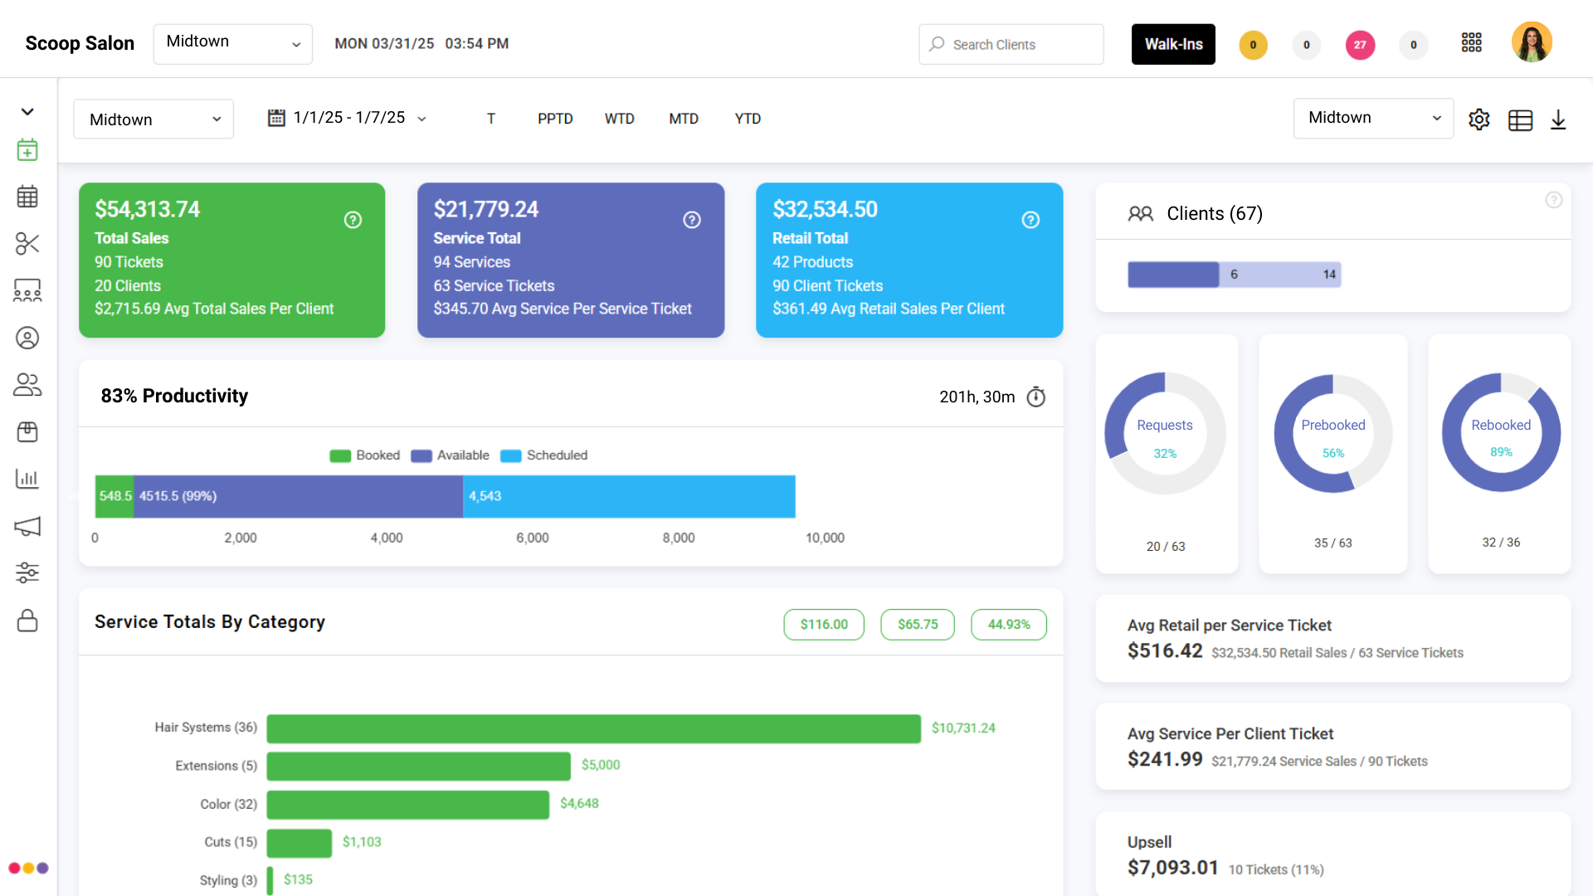This screenshot has height=896, width=1593.
Task: Toggle the Available legend series
Action: point(451,455)
